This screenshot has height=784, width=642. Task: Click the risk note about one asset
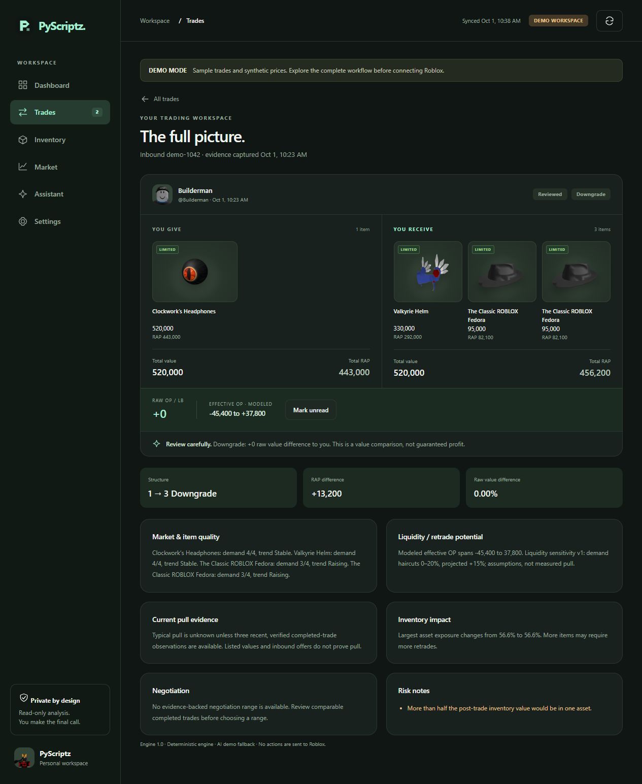[499, 708]
